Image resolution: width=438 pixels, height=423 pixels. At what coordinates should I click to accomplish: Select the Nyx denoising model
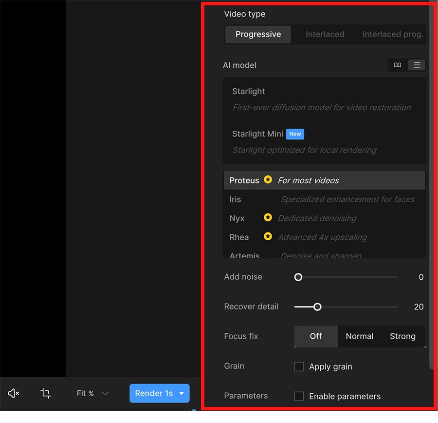tap(324, 218)
